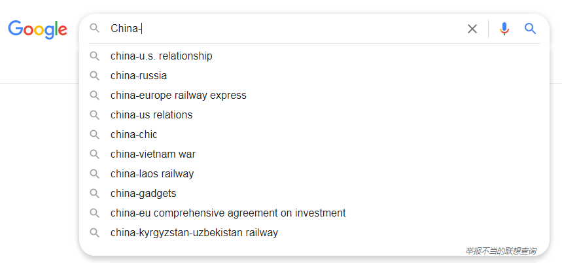Choose china-europe railway express suggestion

[179, 96]
